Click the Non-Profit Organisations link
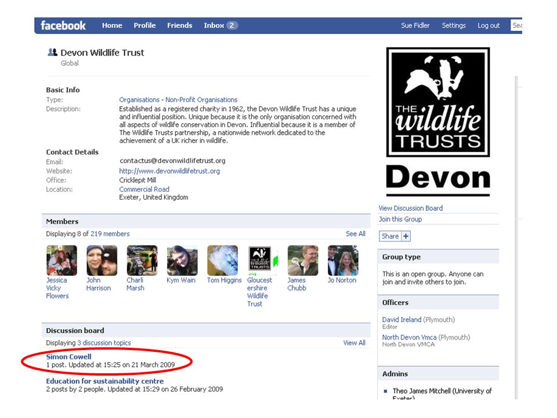This screenshot has height=418, width=557. point(201,100)
